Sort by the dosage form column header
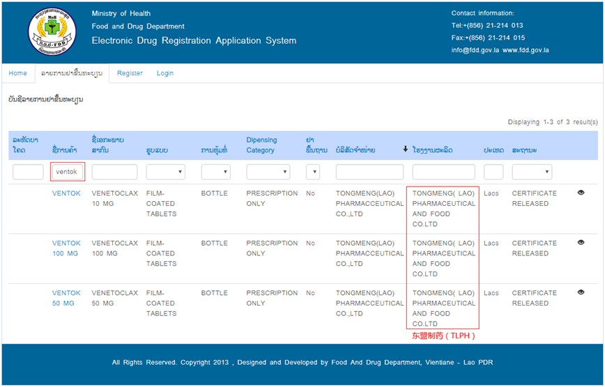Viewport: 605px width, 387px height. tap(156, 150)
